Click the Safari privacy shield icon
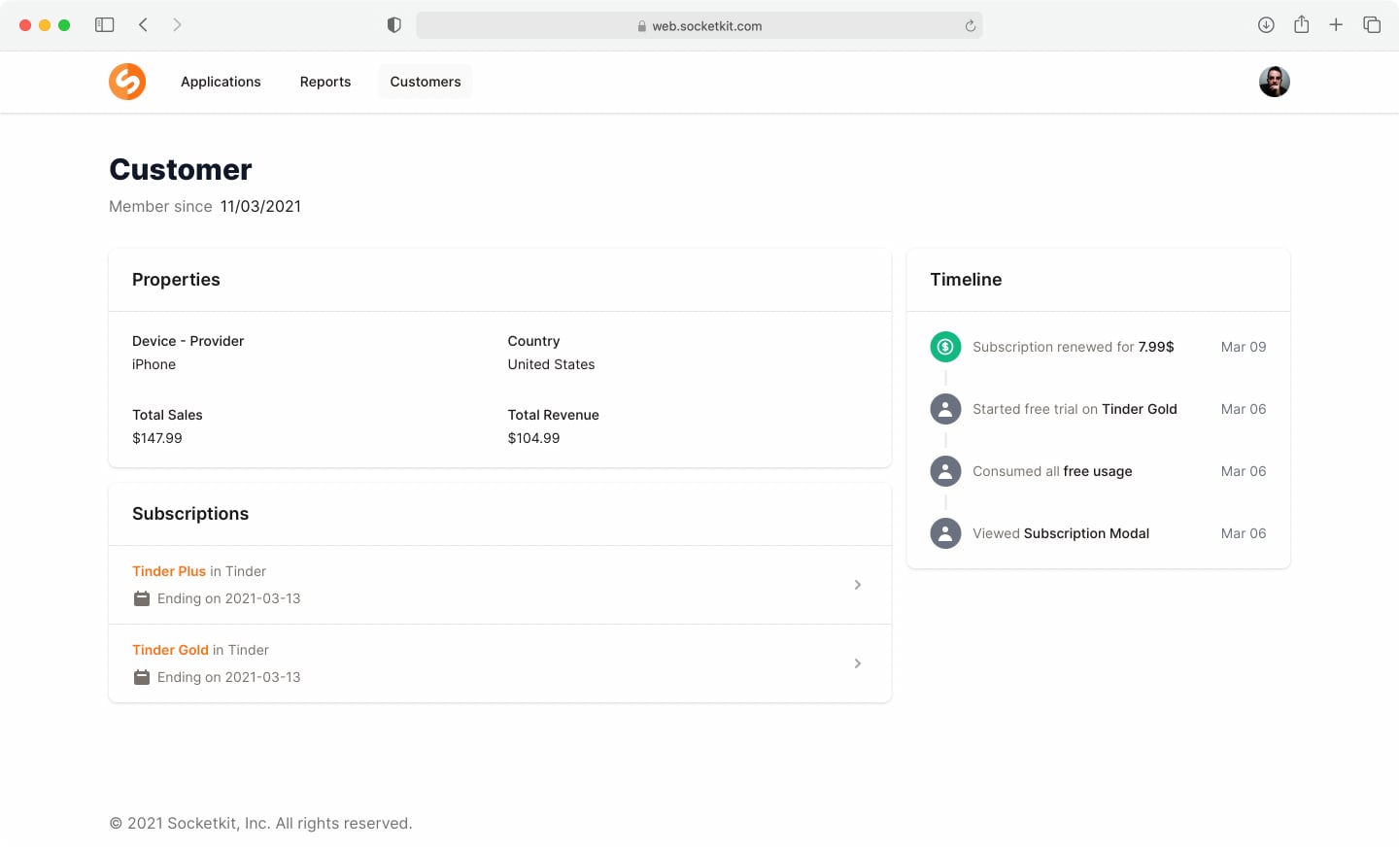The width and height of the screenshot is (1399, 850). tap(394, 24)
